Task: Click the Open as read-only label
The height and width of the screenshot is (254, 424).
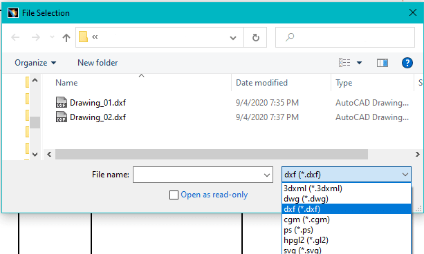Action: [214, 195]
